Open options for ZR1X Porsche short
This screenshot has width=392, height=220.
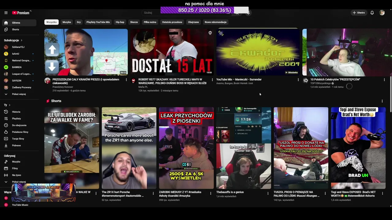click(x=153, y=193)
